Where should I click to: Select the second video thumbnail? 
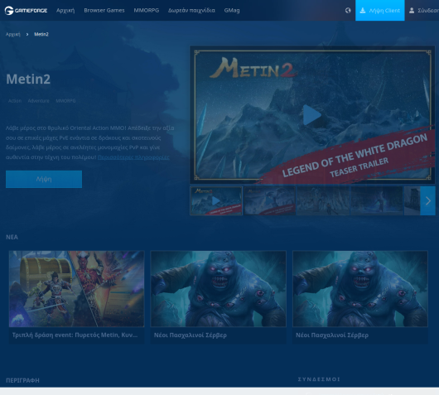click(270, 200)
